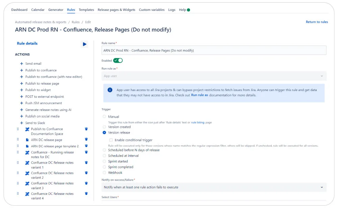338x208 pixels.
Task: Click the info icon in the App user notice
Action: pyautogui.click(x=110, y=90)
